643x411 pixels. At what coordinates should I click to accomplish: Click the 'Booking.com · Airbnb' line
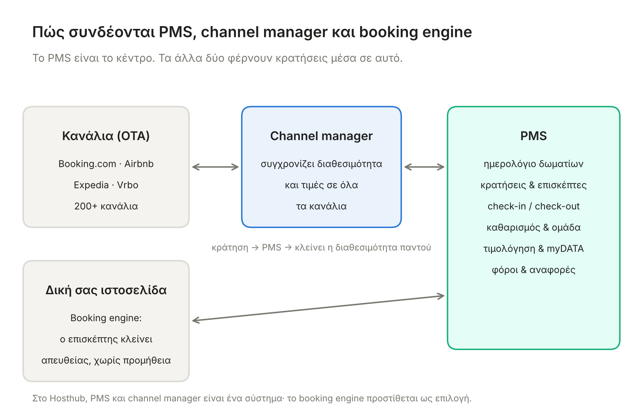point(106,164)
